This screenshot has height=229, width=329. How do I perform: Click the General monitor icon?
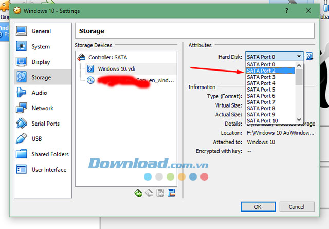[x=22, y=31]
